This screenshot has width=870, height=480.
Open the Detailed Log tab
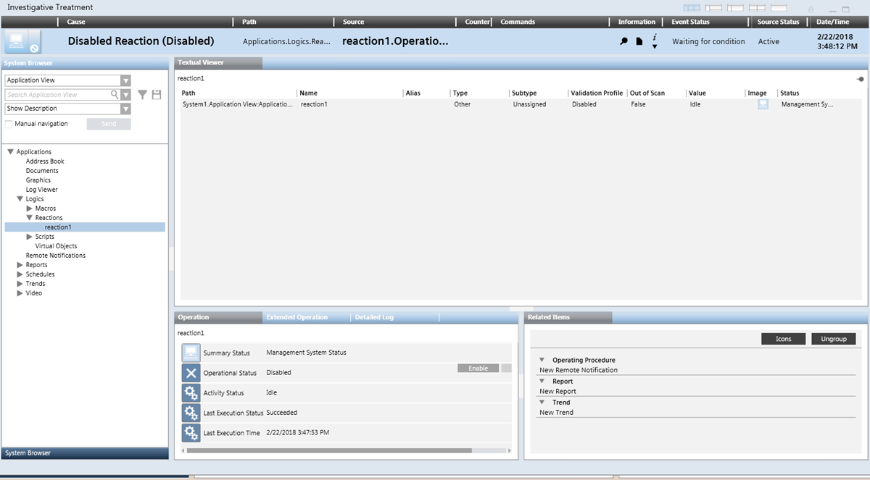374,317
